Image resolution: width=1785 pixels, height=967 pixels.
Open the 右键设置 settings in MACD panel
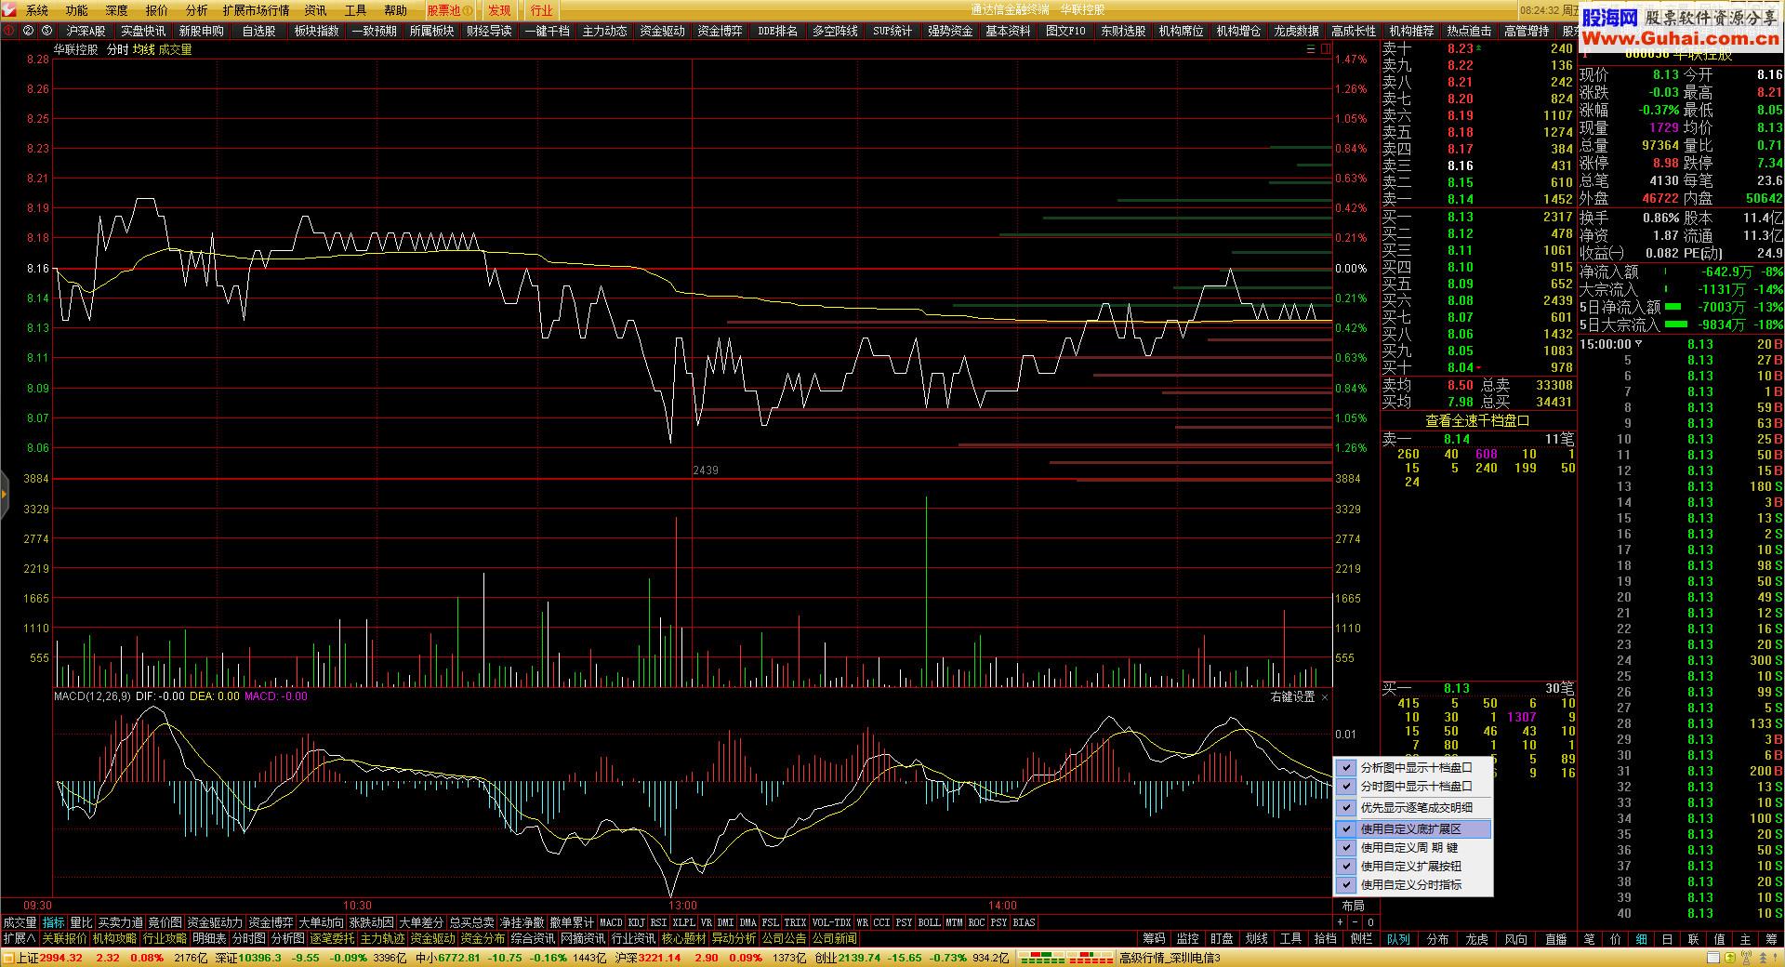coord(1292,696)
